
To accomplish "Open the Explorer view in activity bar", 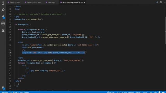I will pyautogui.click(x=3, y=3).
